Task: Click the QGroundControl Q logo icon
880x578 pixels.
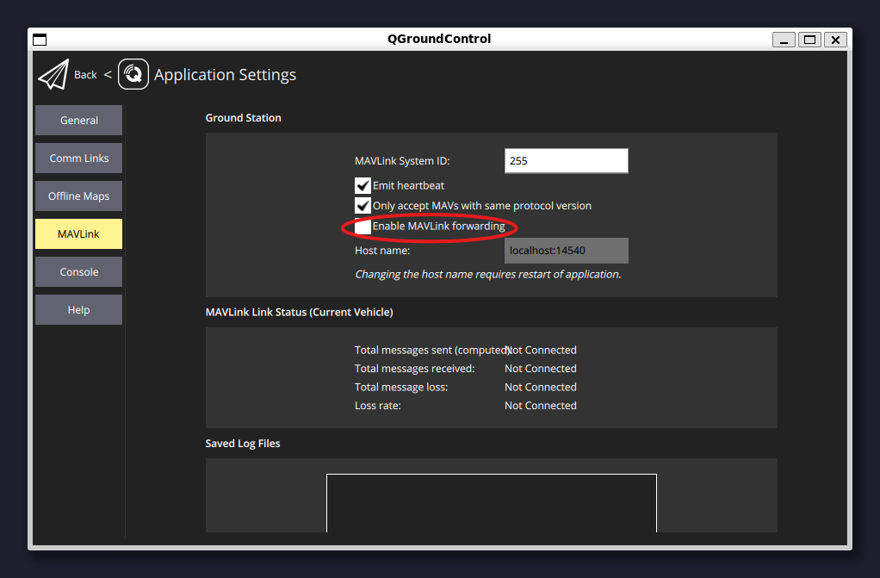Action: 133,74
